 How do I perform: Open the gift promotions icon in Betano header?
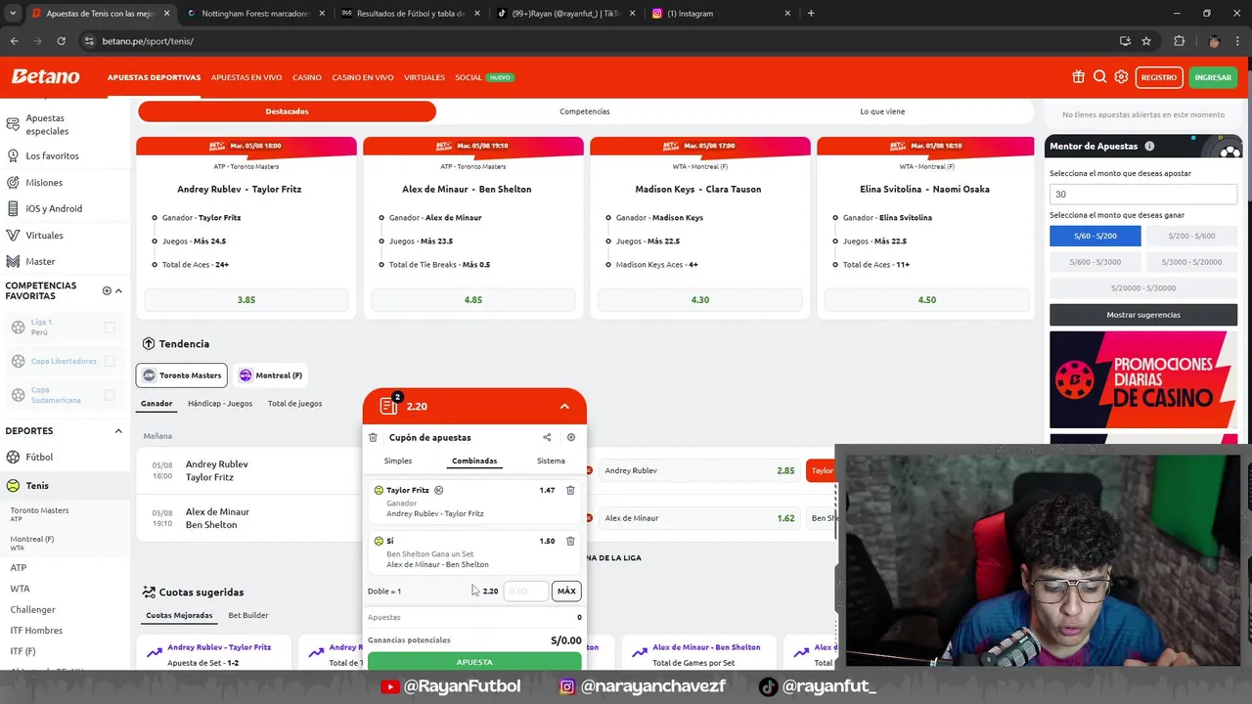click(x=1078, y=77)
